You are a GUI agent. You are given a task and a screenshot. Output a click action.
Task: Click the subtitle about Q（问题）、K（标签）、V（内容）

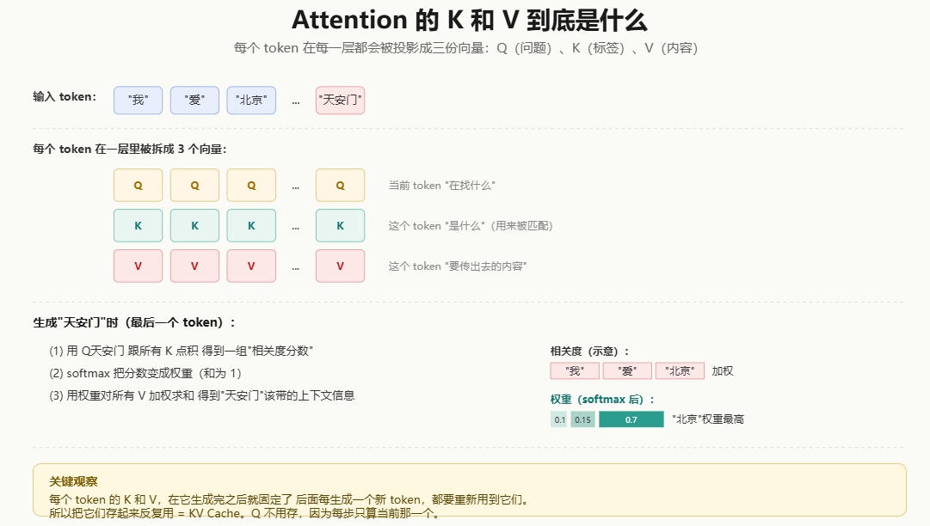[465, 48]
